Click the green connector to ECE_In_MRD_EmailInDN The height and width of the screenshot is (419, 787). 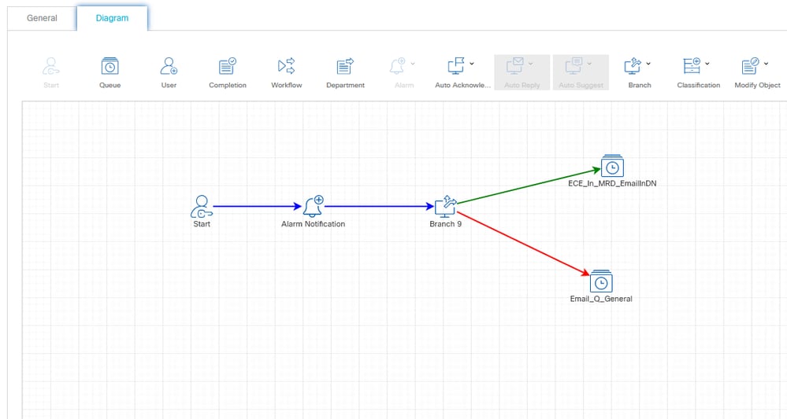coord(529,187)
